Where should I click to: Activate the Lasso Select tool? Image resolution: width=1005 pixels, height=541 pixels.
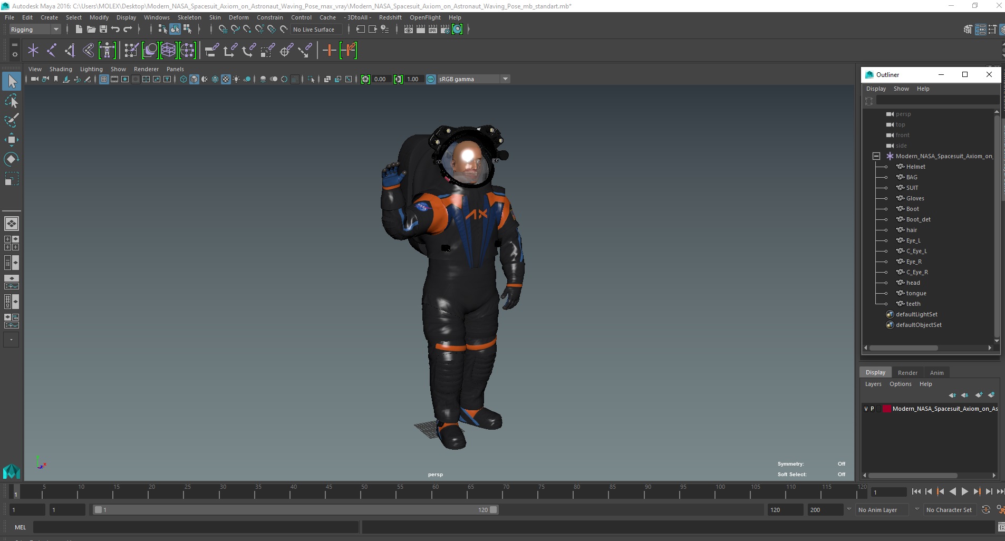click(x=12, y=101)
